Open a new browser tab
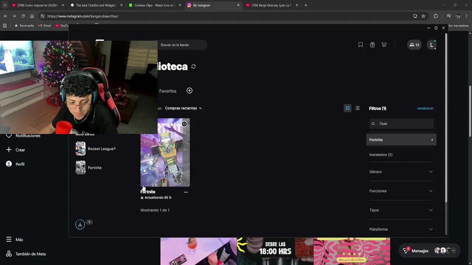This screenshot has height=265, width=472. (x=306, y=5)
